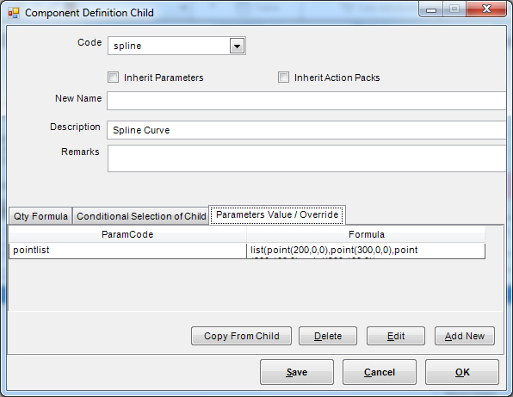This screenshot has width=513, height=397.
Task: Select the pointlist parameter row
Action: [x=247, y=251]
